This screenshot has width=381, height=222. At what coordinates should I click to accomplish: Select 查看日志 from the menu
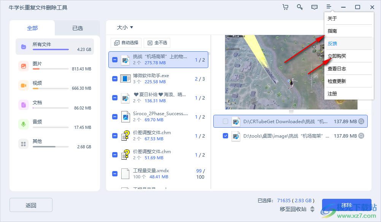pos(337,69)
